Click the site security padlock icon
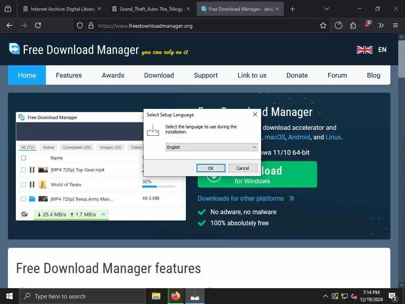The height and width of the screenshot is (304, 405). (x=91, y=26)
